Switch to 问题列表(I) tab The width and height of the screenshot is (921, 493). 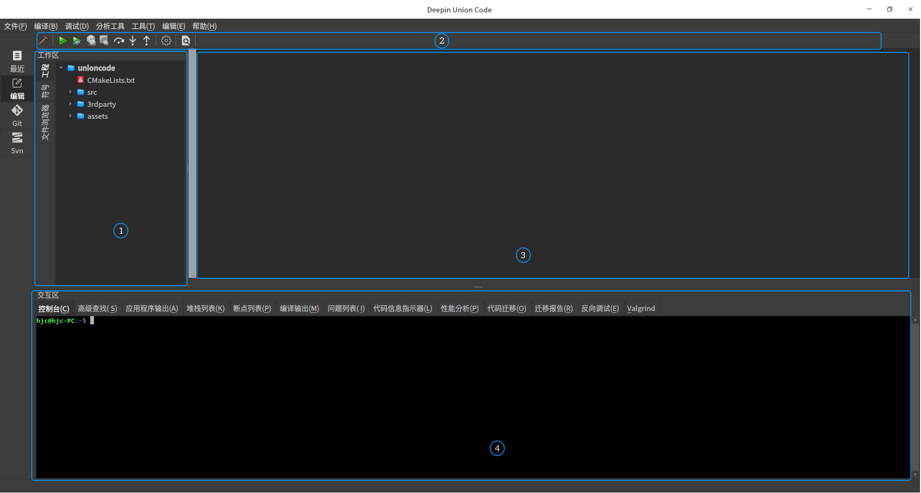click(346, 309)
